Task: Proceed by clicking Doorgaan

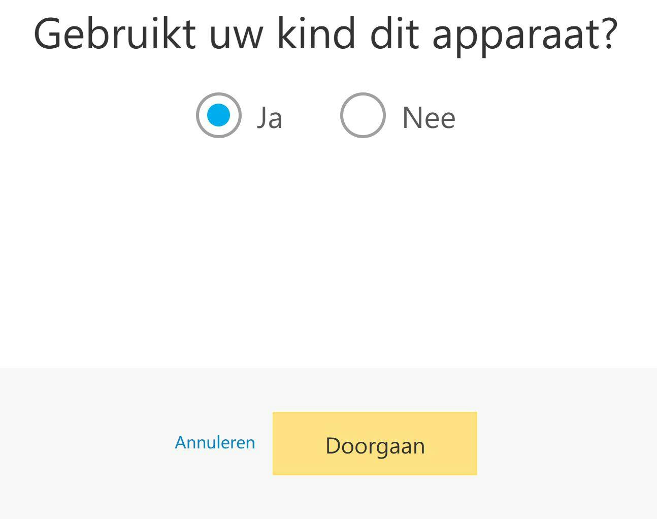Action: (x=375, y=444)
